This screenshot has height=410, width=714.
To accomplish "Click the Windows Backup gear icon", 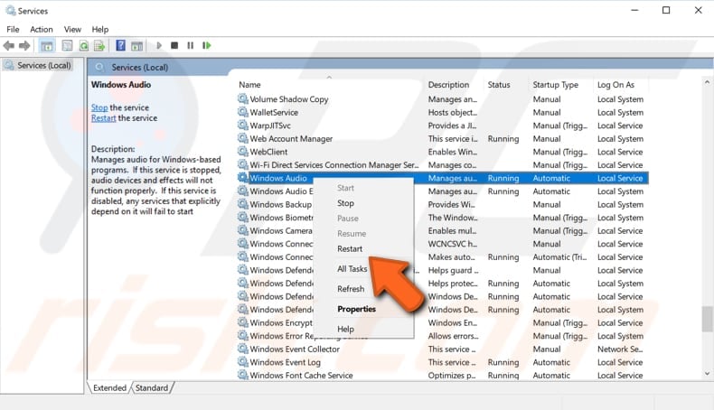I will [x=243, y=204].
